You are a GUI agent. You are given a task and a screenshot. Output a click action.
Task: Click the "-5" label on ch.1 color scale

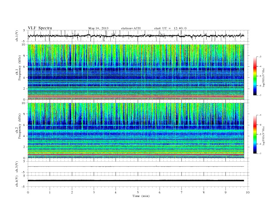point(260,76)
